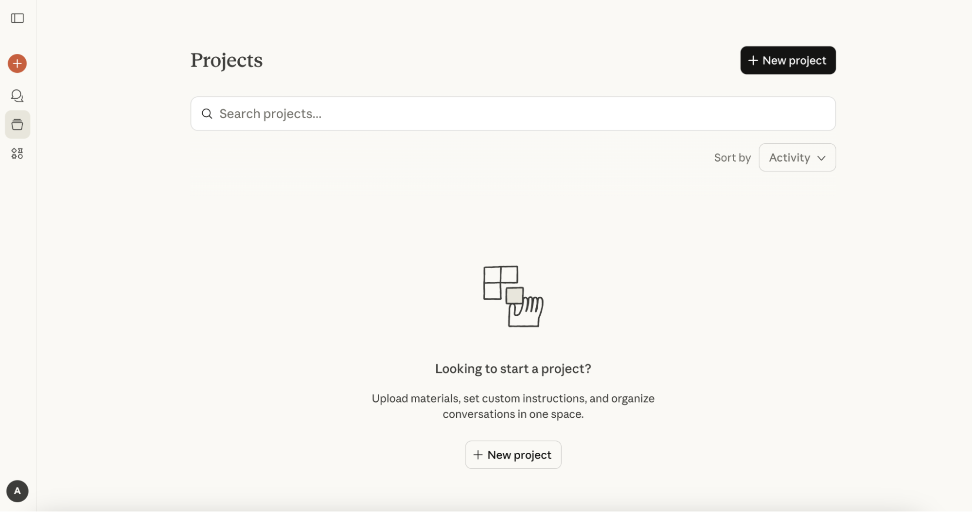The height and width of the screenshot is (512, 972).
Task: Start a new chat with orange plus
Action: [18, 64]
